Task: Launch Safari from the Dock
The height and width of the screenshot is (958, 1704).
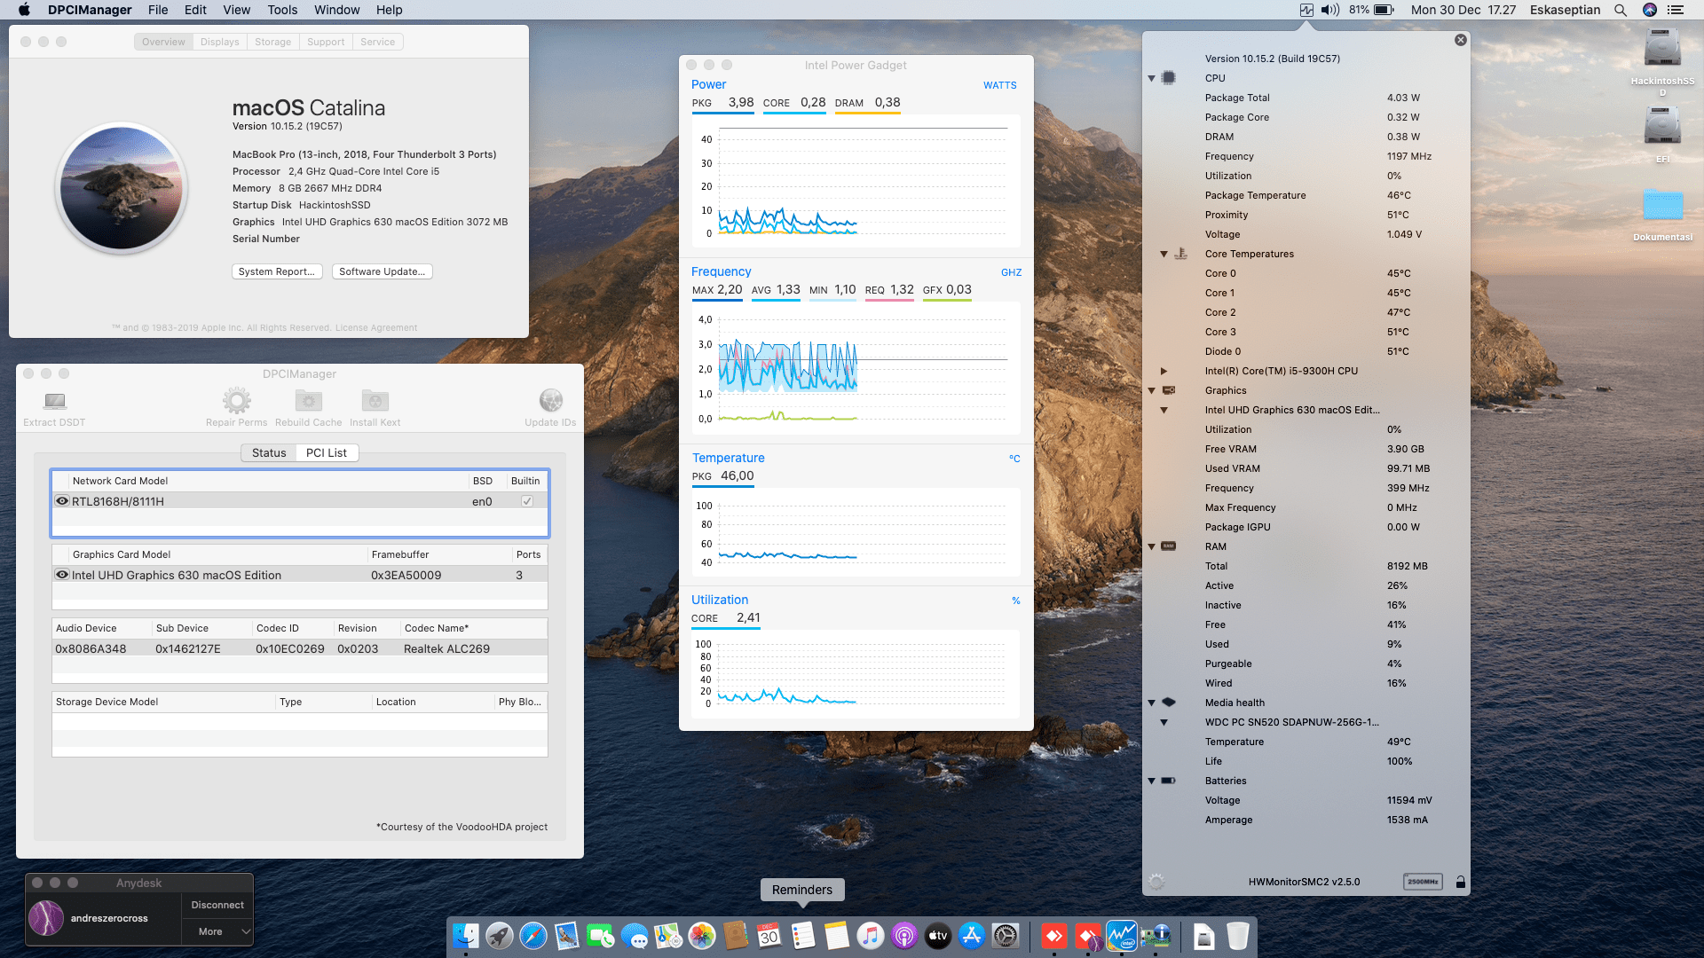Action: point(533,936)
